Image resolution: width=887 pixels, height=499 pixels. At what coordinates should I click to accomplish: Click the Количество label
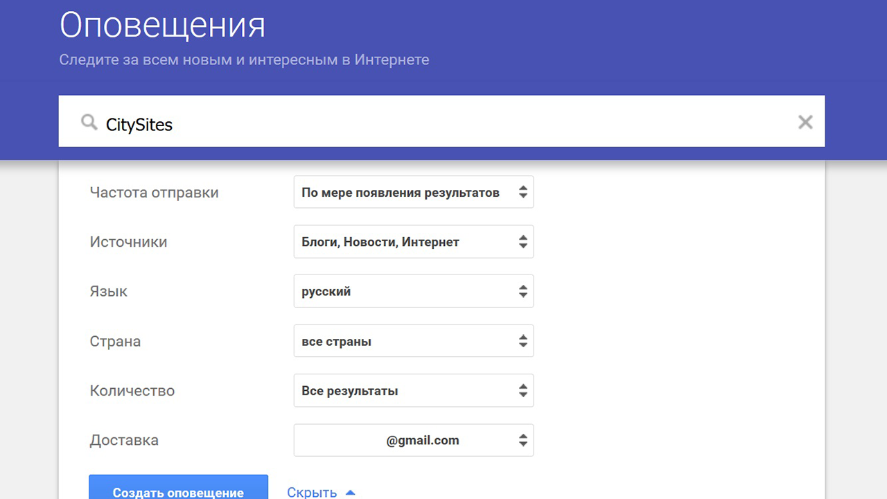coord(132,391)
